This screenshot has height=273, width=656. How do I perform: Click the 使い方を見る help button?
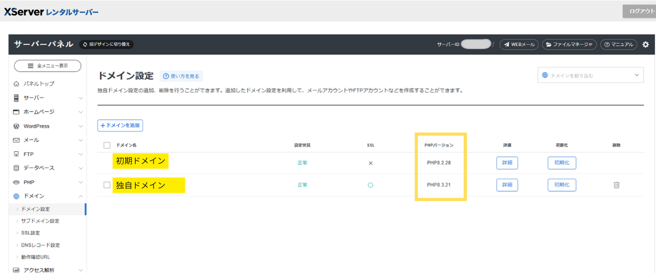point(181,76)
